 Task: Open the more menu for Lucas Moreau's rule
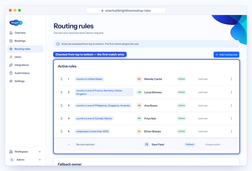point(231,92)
